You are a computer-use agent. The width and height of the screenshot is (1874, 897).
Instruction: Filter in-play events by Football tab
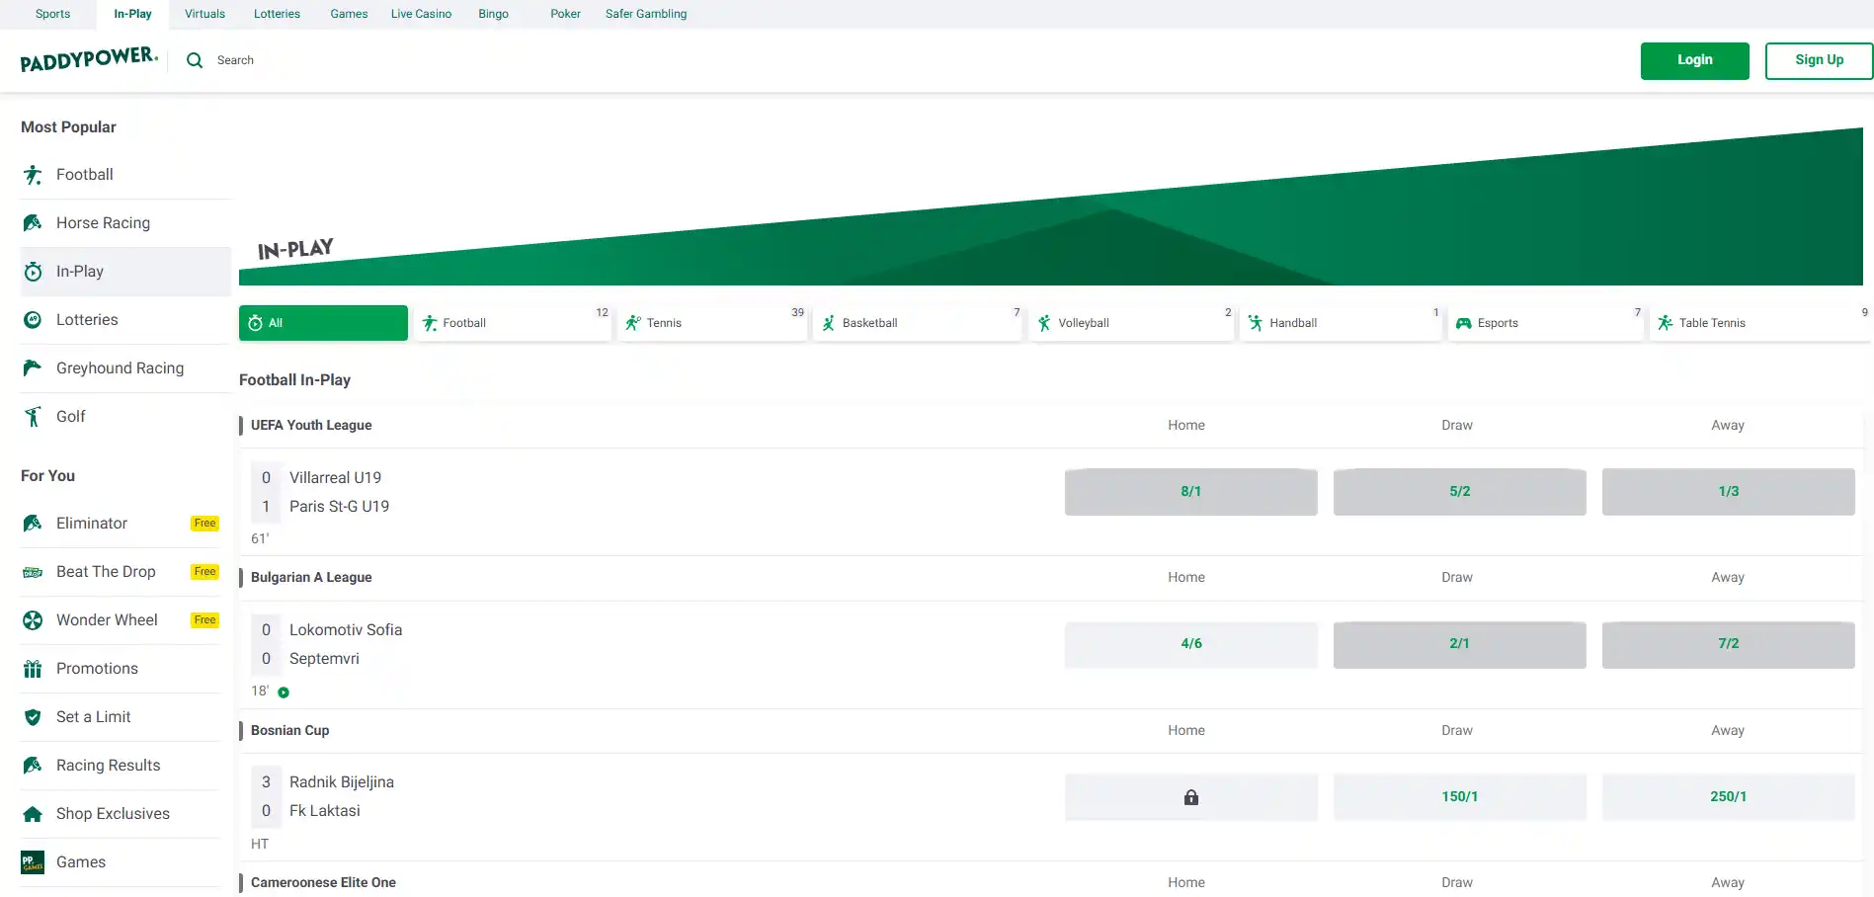pos(514,323)
